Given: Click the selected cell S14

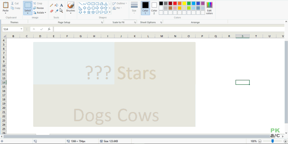Looking at the screenshot, I should click(x=242, y=82).
